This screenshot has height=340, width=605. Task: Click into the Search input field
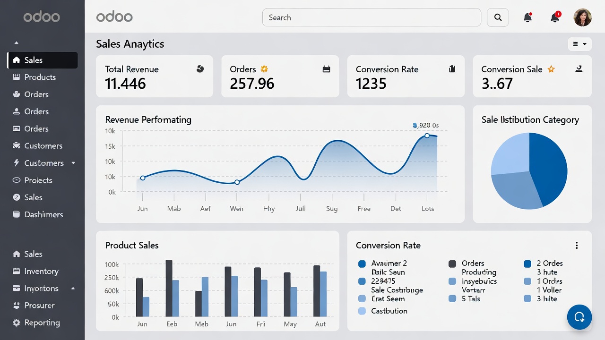(371, 17)
